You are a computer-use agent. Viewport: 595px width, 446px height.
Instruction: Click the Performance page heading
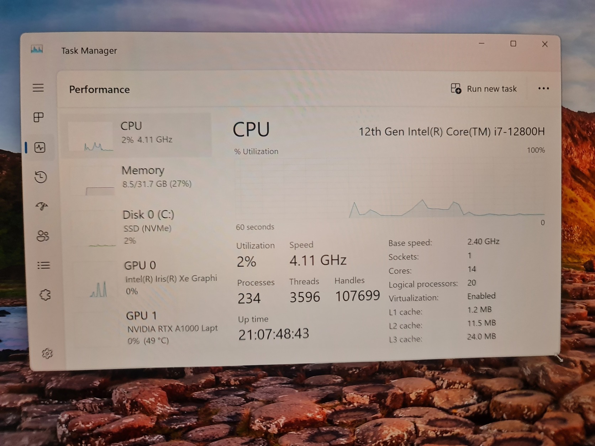pyautogui.click(x=99, y=89)
